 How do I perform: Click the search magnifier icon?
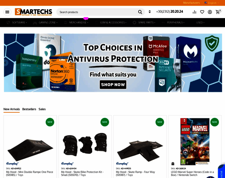140,12
